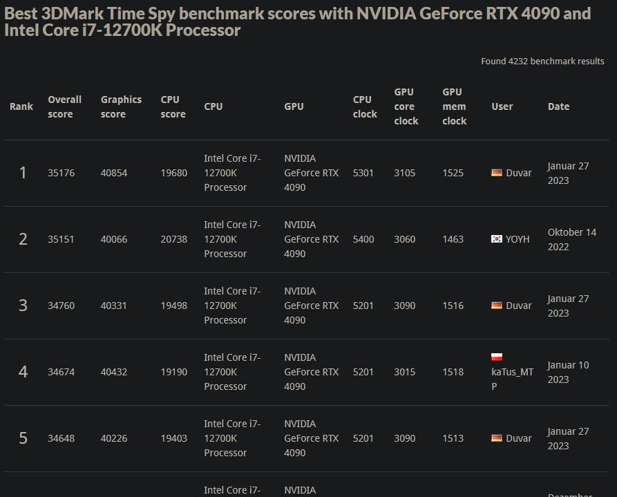Sort by Graphics score column header

coord(121,106)
